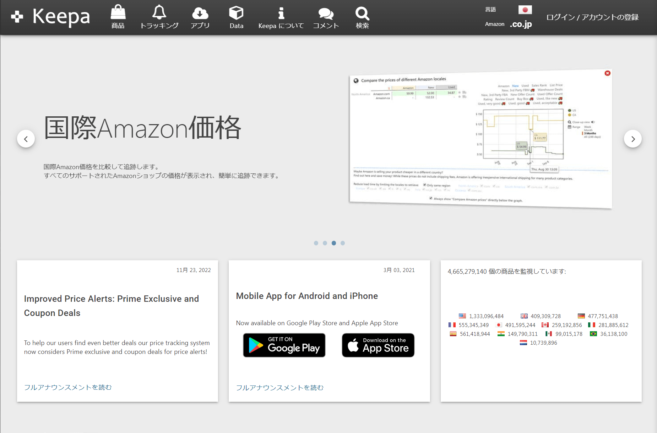Click Canada flag 259,192,856 count
This screenshot has width=657, height=433.
point(562,325)
